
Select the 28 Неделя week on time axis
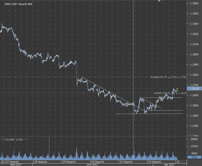(x=40, y=162)
